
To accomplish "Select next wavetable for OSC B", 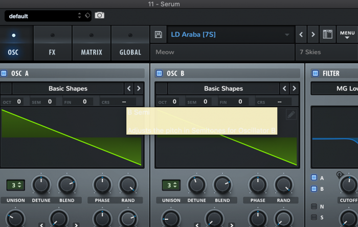I will pos(294,88).
